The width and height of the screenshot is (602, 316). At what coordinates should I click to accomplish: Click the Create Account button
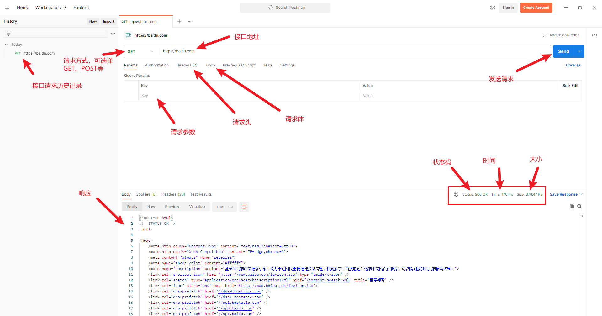pyautogui.click(x=536, y=8)
